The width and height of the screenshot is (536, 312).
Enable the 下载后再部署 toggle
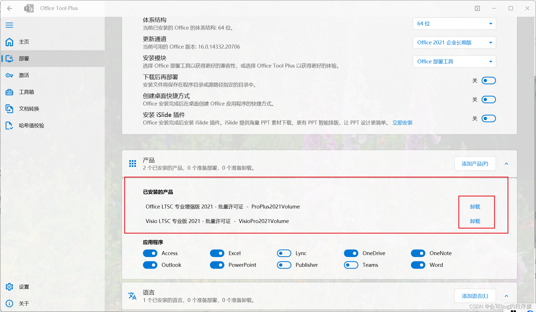tap(489, 80)
